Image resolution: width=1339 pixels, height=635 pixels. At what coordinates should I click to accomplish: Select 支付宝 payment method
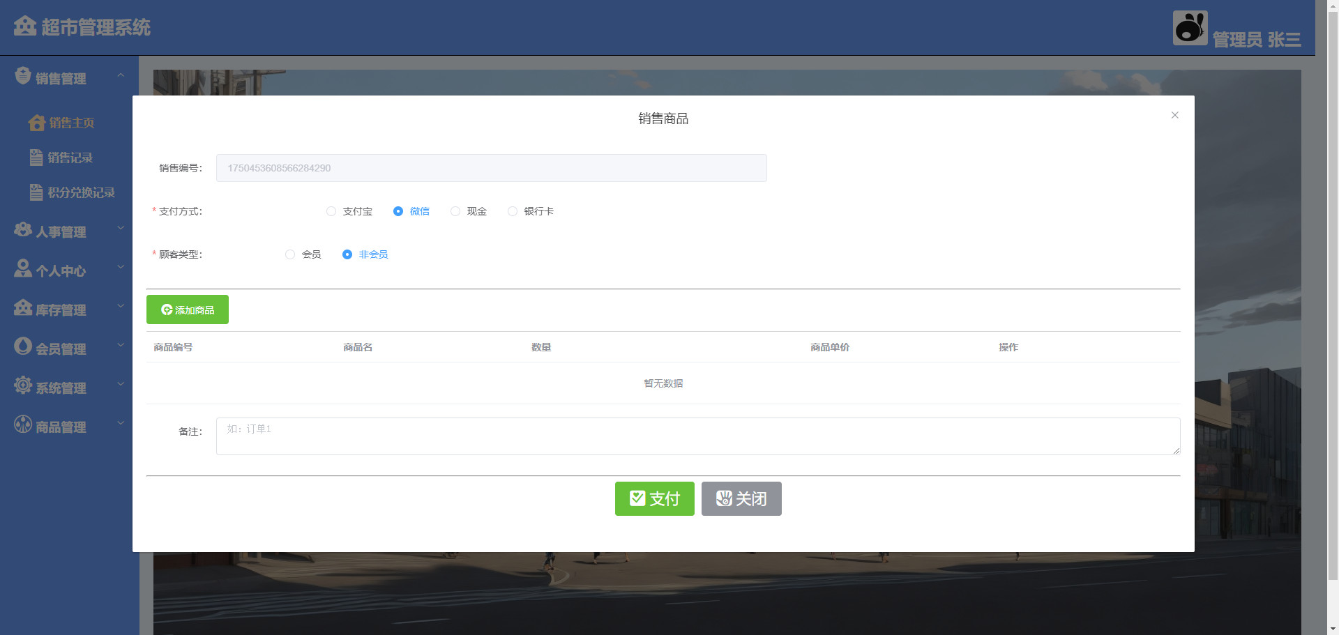pos(331,211)
